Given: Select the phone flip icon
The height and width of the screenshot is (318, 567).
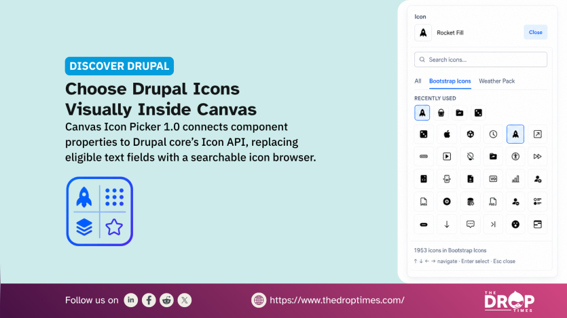Looking at the screenshot, I should point(447,179).
